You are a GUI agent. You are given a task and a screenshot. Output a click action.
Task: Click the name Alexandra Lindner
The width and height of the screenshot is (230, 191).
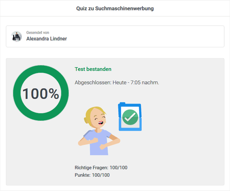point(46,39)
